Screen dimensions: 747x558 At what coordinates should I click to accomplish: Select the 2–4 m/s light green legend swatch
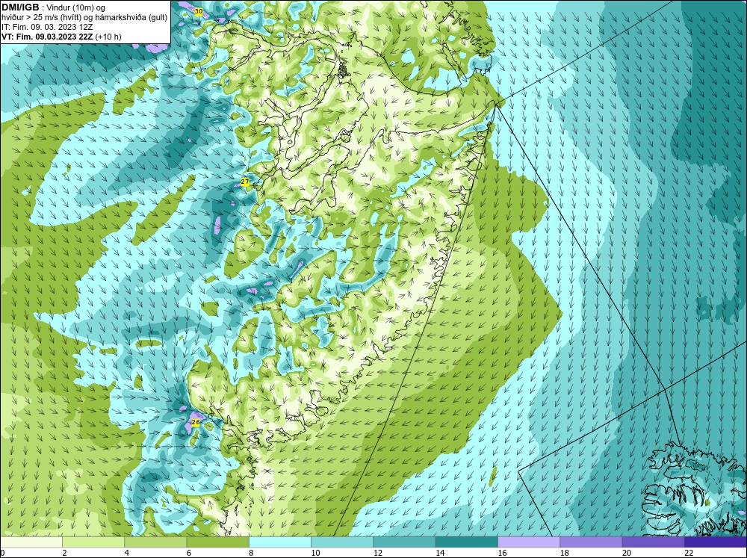pos(93,542)
